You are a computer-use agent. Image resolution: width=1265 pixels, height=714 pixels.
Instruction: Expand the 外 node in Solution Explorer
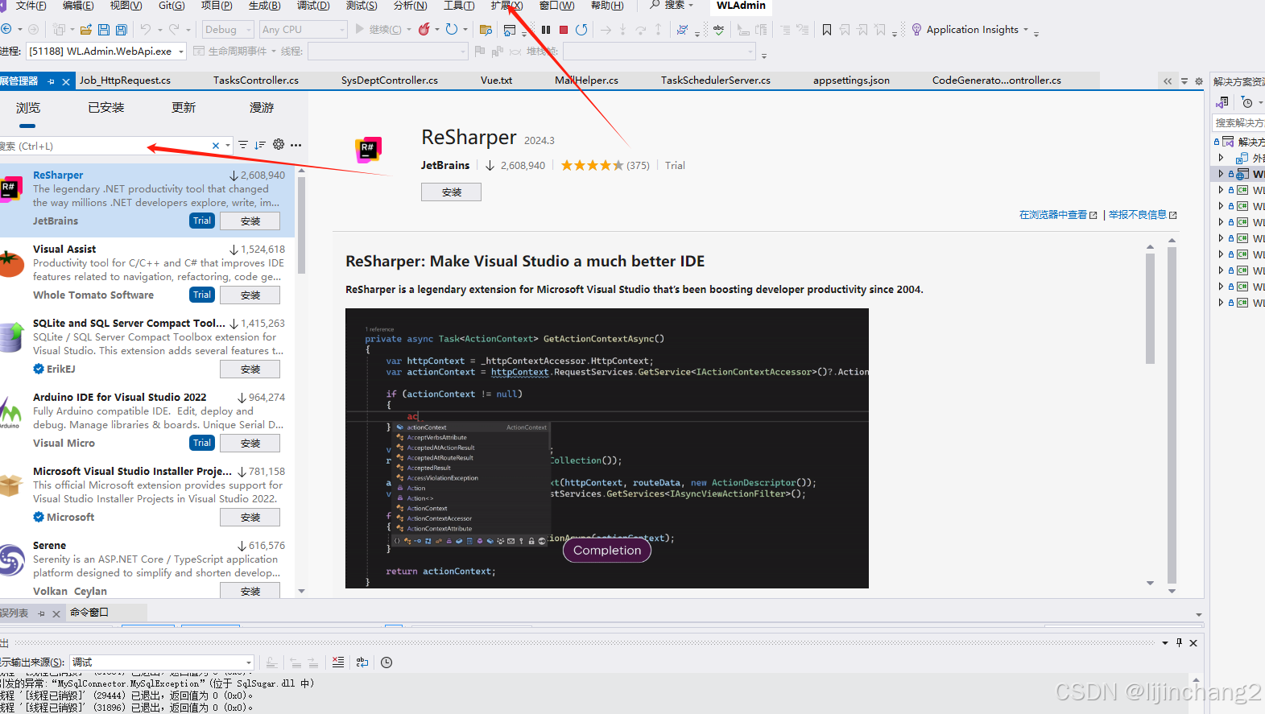click(1221, 158)
